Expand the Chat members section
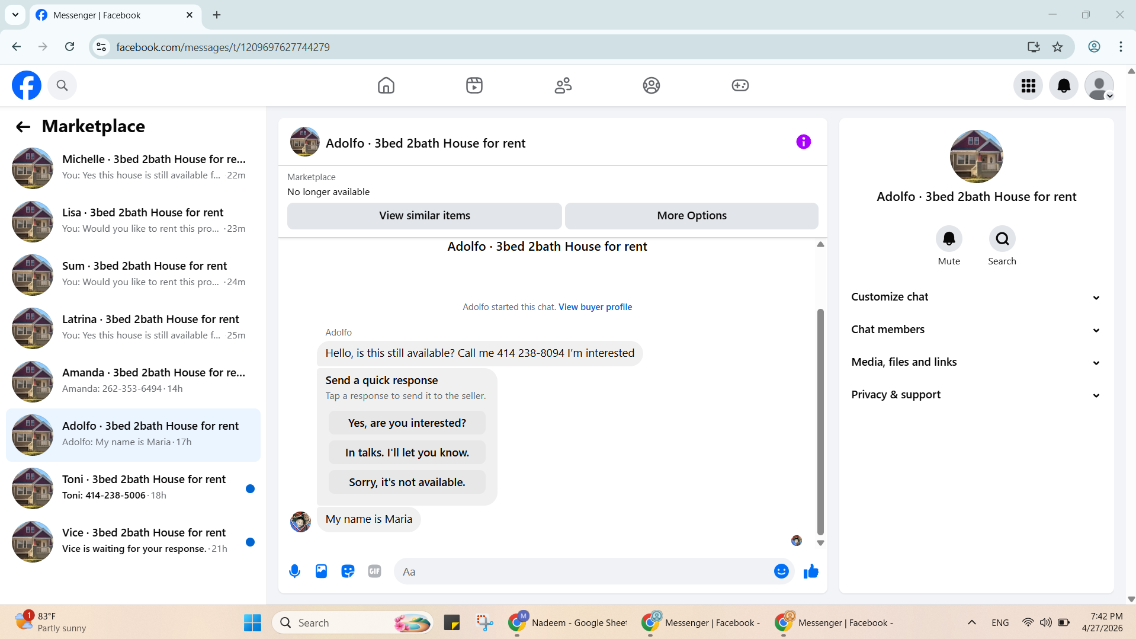 (x=976, y=330)
